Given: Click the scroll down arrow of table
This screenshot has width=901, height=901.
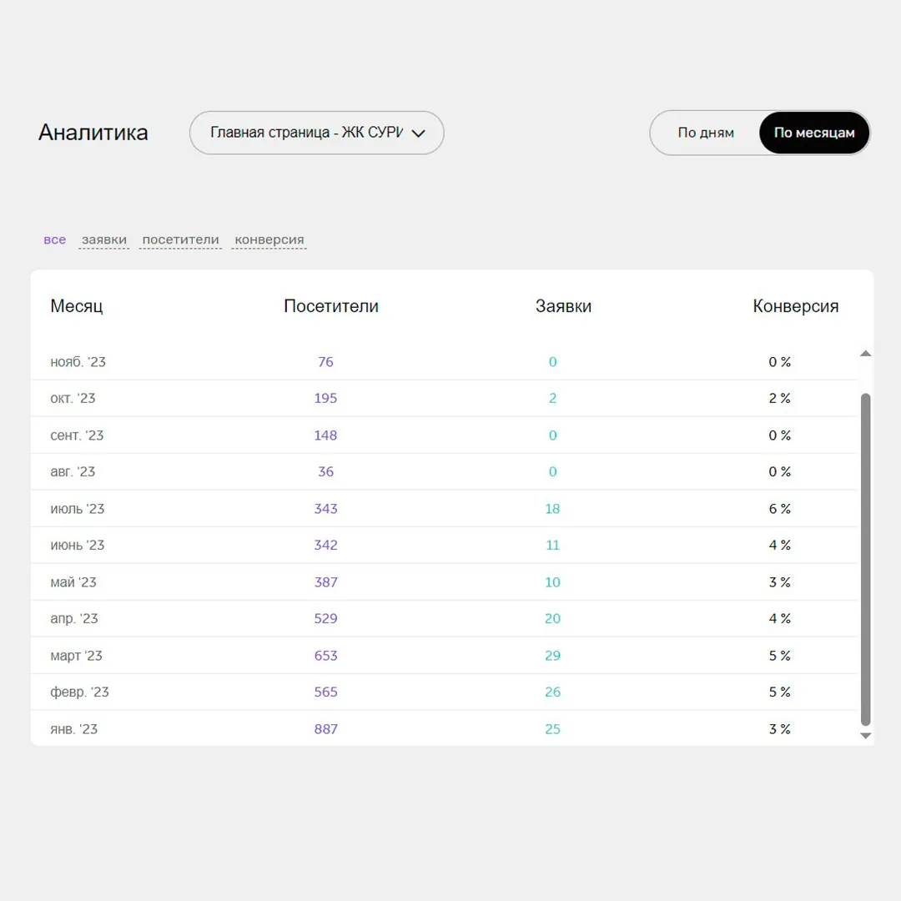Looking at the screenshot, I should (x=865, y=736).
